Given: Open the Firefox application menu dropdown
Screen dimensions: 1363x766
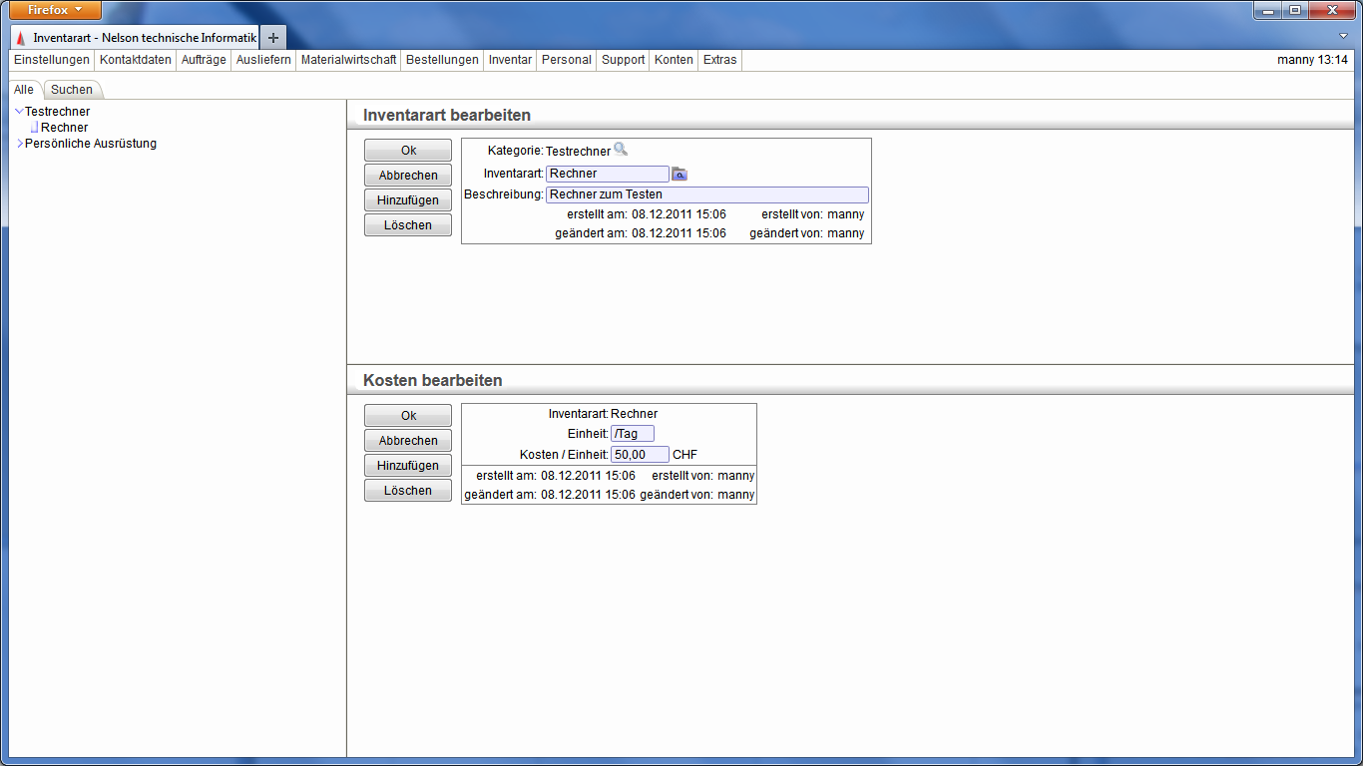Looking at the screenshot, I should [x=55, y=10].
